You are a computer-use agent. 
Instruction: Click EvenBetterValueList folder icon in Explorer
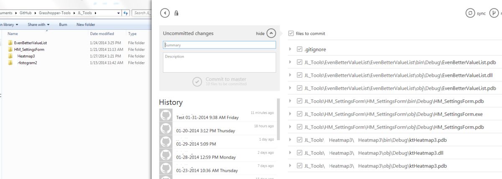10,43
